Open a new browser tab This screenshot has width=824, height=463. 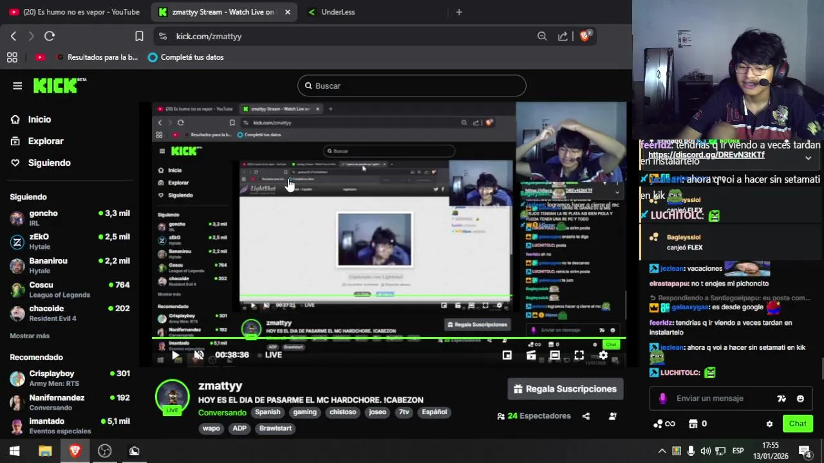point(459,12)
